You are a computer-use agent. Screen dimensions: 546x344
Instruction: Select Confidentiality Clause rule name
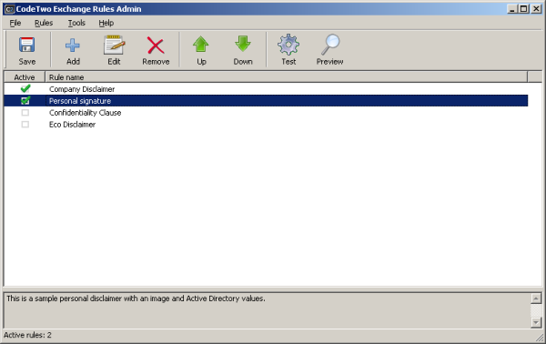(x=85, y=113)
